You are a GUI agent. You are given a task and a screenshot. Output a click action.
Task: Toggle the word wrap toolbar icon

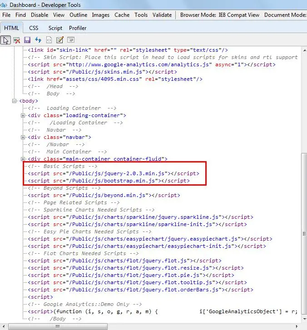(71, 40)
